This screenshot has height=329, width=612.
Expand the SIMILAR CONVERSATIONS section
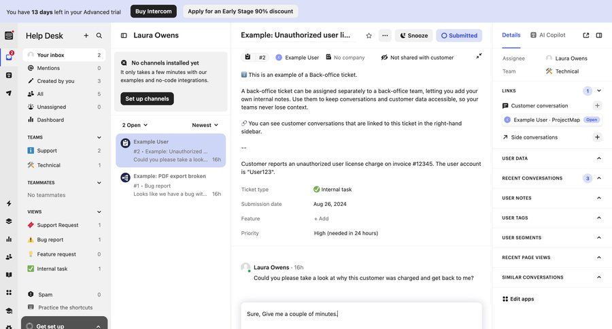coord(599,277)
